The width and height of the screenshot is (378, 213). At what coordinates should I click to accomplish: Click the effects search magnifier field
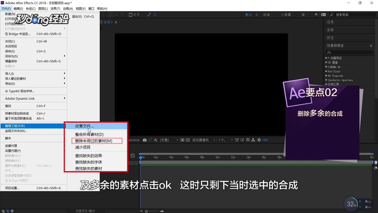pyautogui.click(x=349, y=52)
